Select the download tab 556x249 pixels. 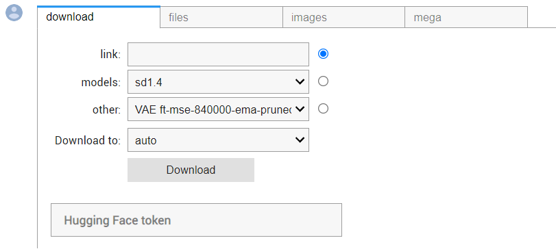(99, 17)
